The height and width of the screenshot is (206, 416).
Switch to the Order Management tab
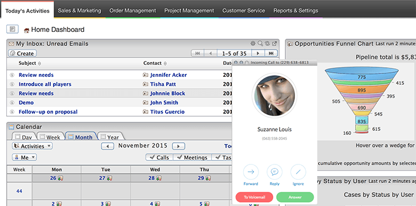132,11
